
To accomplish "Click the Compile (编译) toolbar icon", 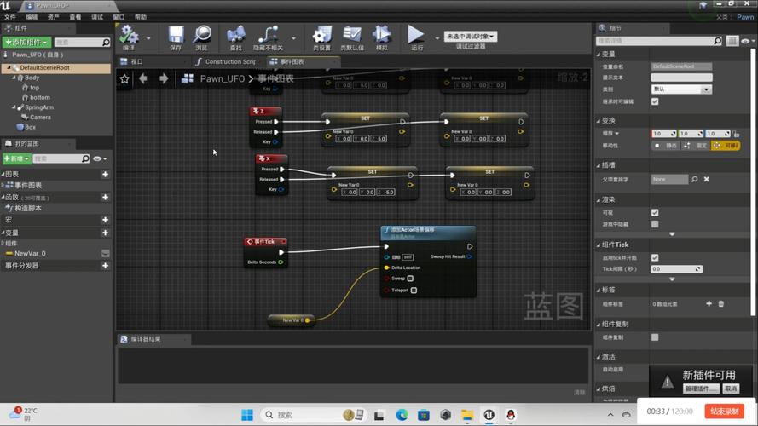I will [129, 36].
